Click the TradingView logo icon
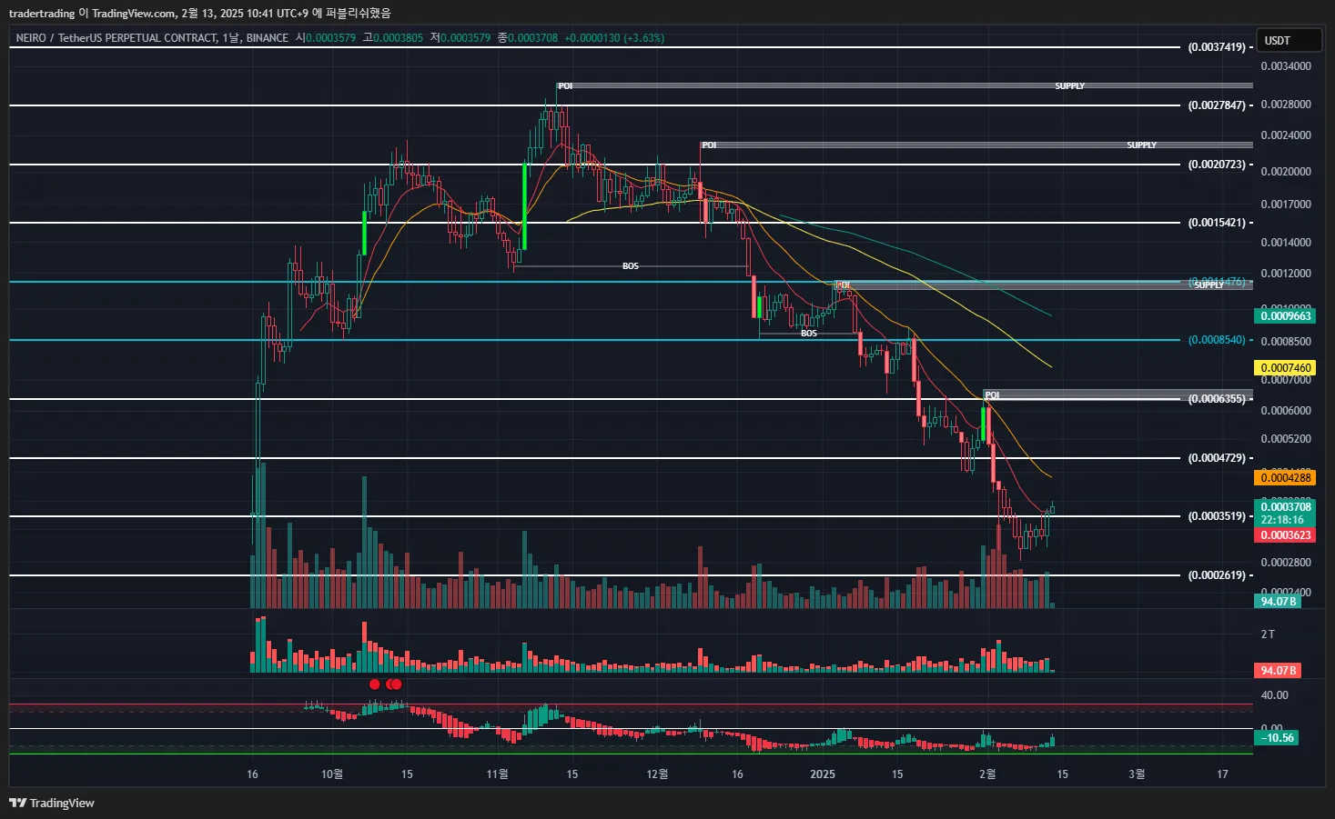1335x819 pixels. (17, 803)
